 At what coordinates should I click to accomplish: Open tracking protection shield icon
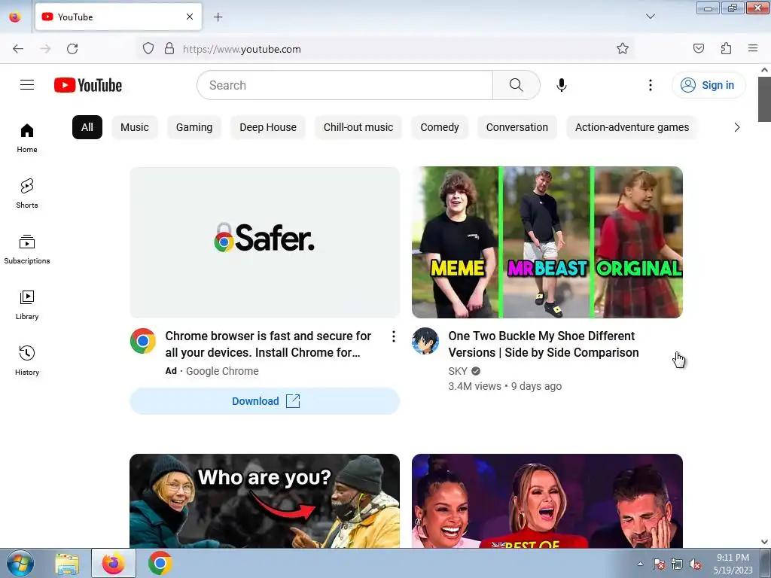tap(148, 48)
